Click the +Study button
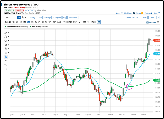 click(x=32, y=18)
